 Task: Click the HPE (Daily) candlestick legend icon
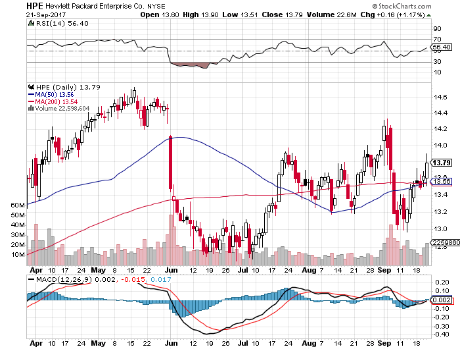click(x=30, y=86)
